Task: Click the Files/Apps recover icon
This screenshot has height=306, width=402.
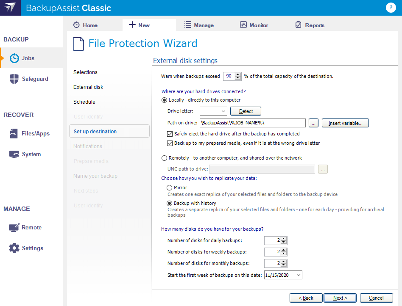Action: tap(14, 134)
